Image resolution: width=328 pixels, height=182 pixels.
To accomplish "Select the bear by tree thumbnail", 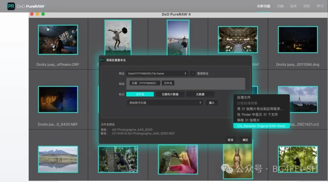I will (x=118, y=159).
